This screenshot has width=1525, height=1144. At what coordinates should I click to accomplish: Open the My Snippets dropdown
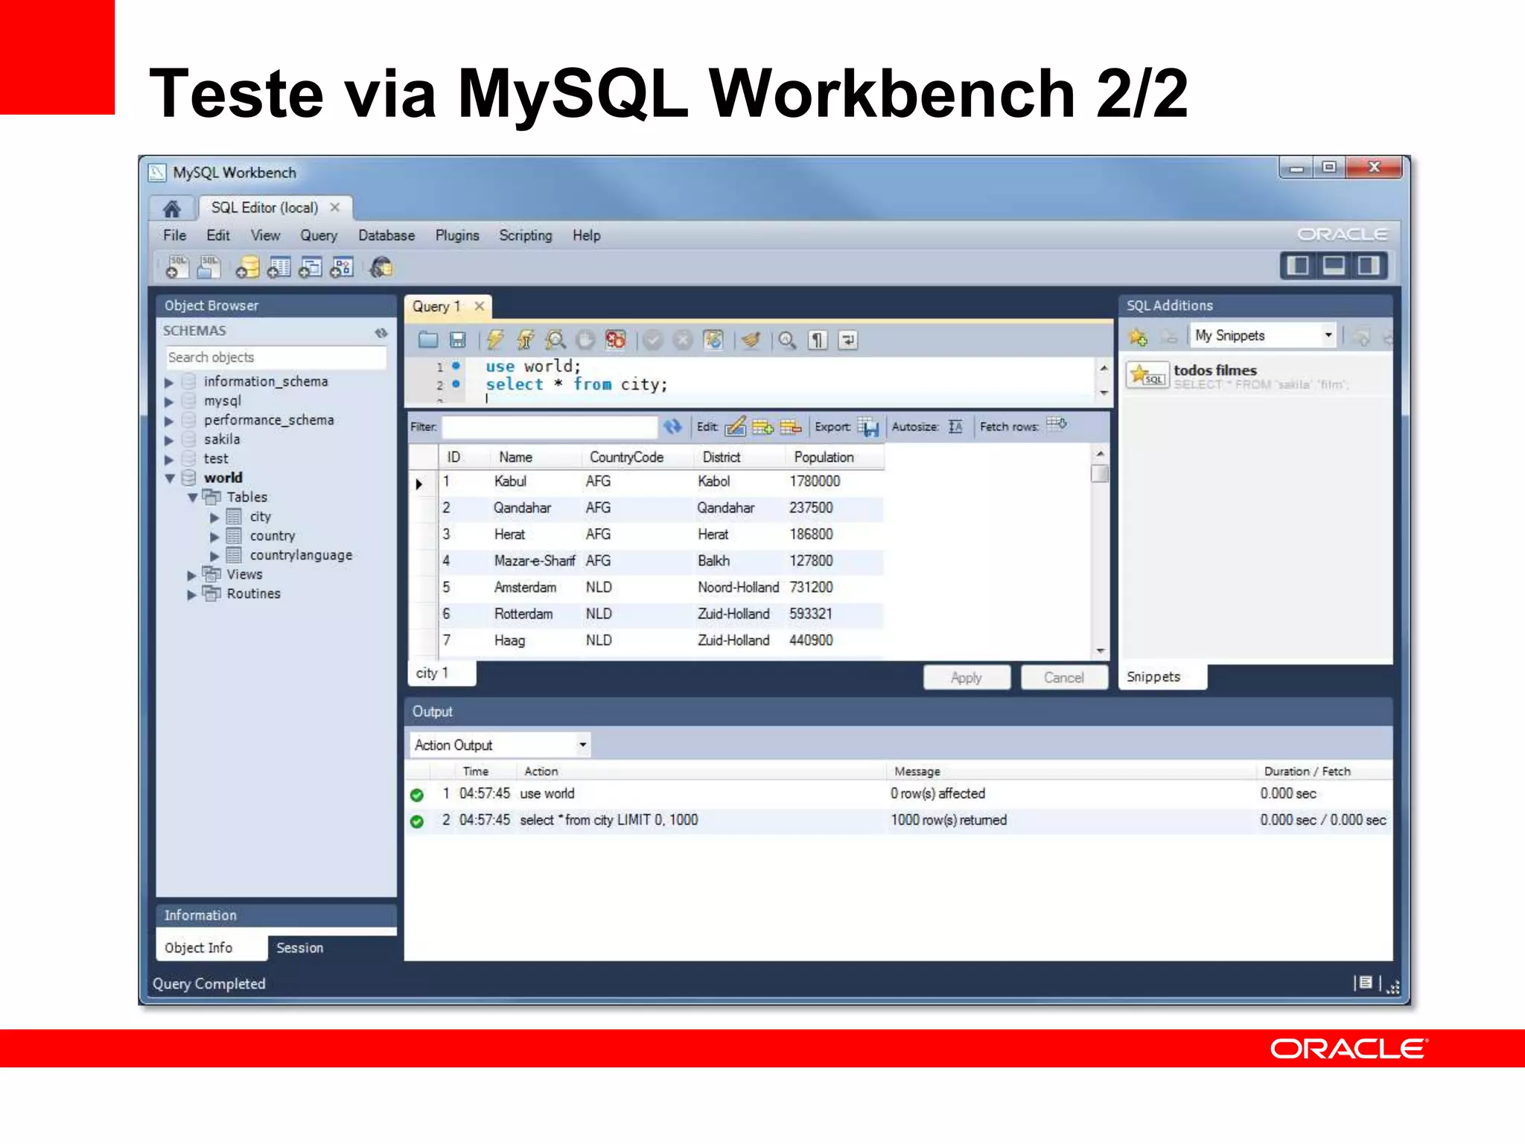(x=1263, y=336)
